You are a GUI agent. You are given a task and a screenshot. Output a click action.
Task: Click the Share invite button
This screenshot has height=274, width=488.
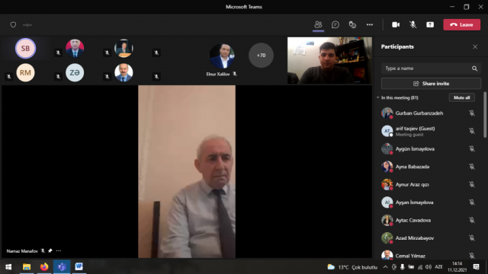[431, 84]
